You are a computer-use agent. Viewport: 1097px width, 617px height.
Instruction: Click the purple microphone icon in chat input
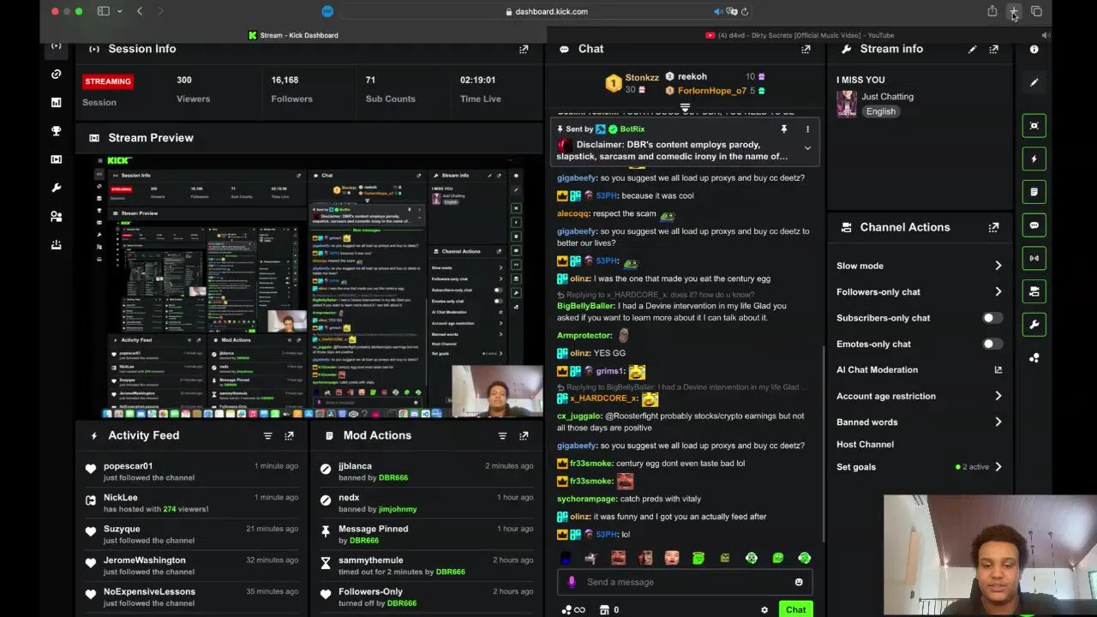click(x=572, y=582)
